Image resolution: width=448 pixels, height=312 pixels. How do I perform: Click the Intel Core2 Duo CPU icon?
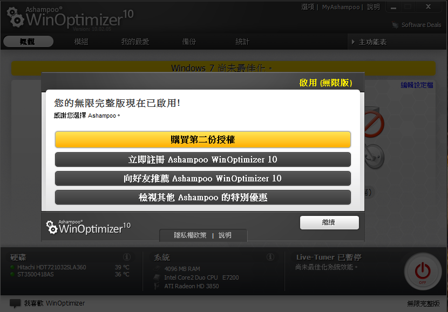coord(157,277)
